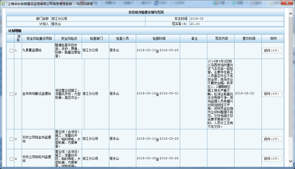The height and width of the screenshot is (169, 295).
Task: Click the 提交时间 cell showing 2016-08-02
Action: [245, 94]
